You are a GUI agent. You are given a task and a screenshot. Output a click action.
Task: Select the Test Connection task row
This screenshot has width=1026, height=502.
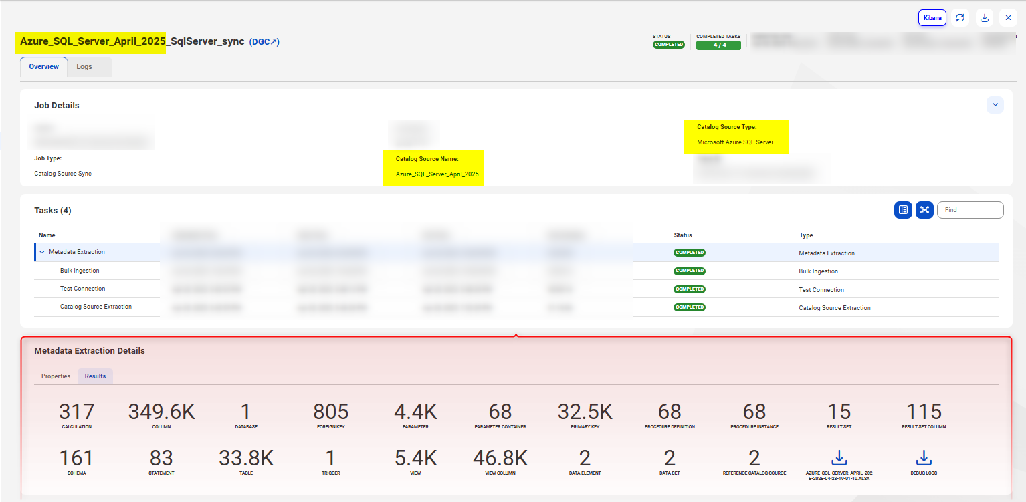(516, 289)
